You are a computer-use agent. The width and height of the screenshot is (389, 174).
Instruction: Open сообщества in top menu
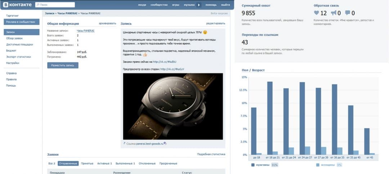(x=159, y=5)
